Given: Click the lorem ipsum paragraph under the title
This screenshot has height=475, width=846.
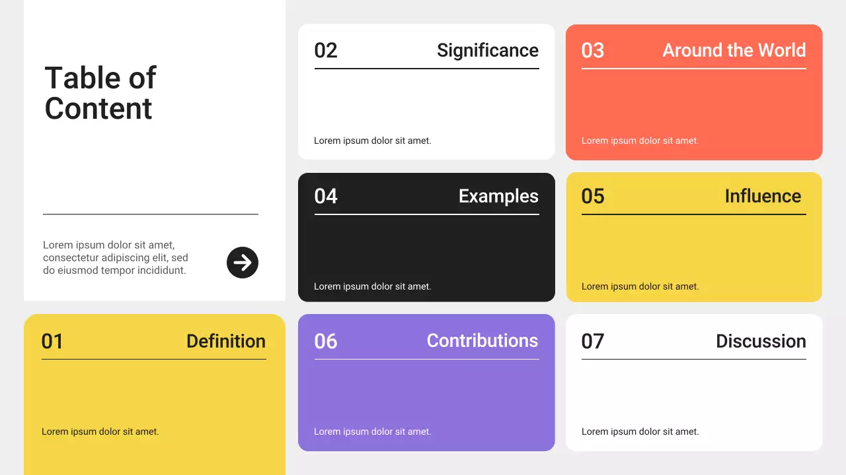Looking at the screenshot, I should [x=116, y=257].
